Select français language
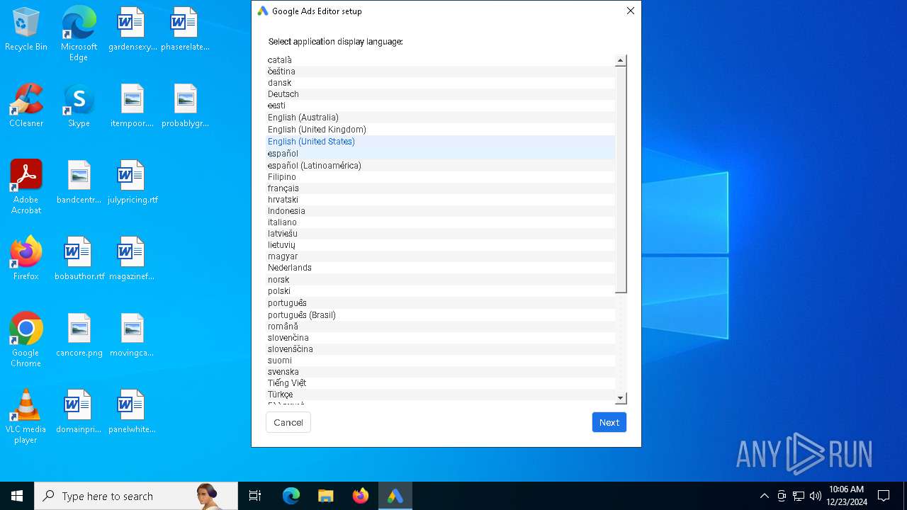The image size is (907, 510). [441, 188]
